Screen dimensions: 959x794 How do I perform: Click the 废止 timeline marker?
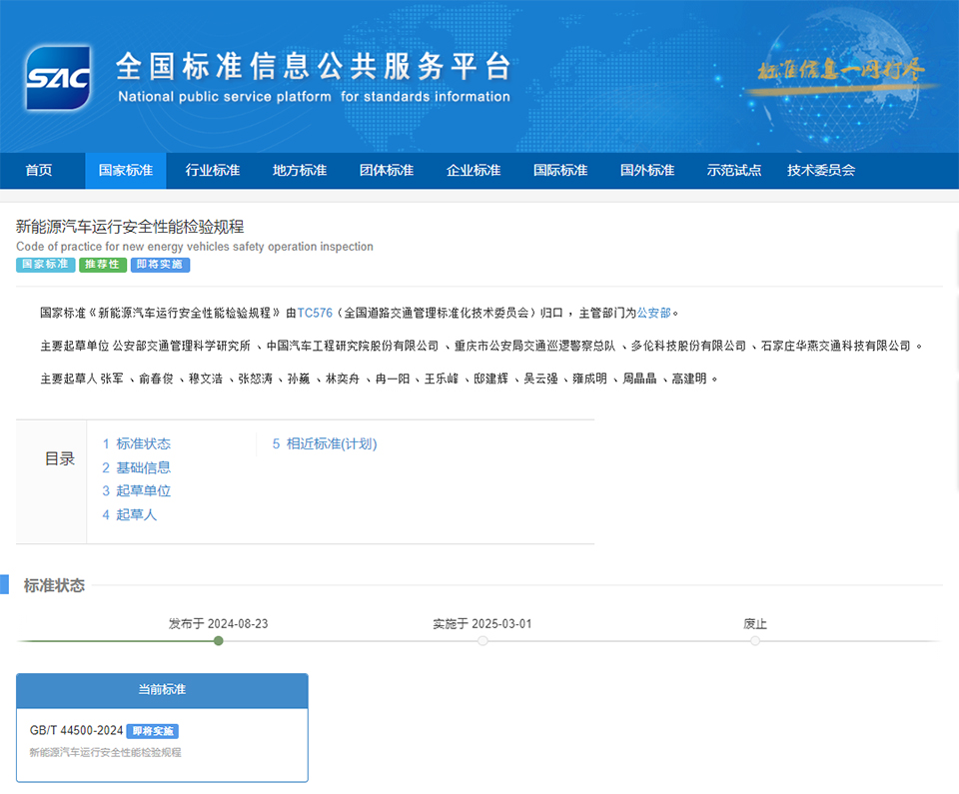click(755, 641)
